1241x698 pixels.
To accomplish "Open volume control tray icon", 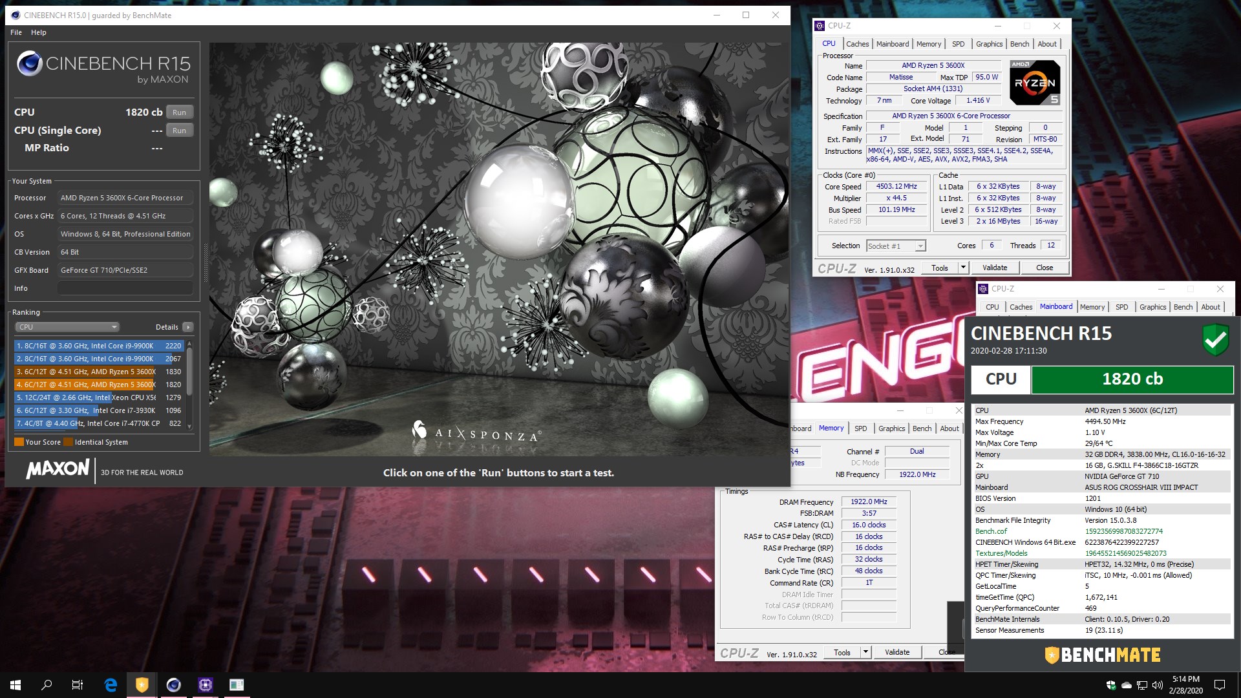I will (x=1157, y=685).
